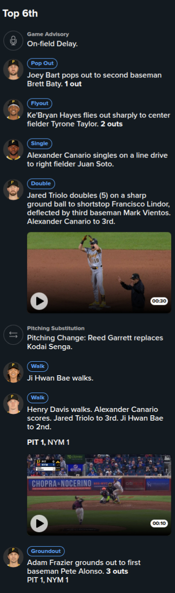Viewport: 175px width, 593px height.
Task: Click Alexander Canario's player headshot
Action: tap(13, 149)
